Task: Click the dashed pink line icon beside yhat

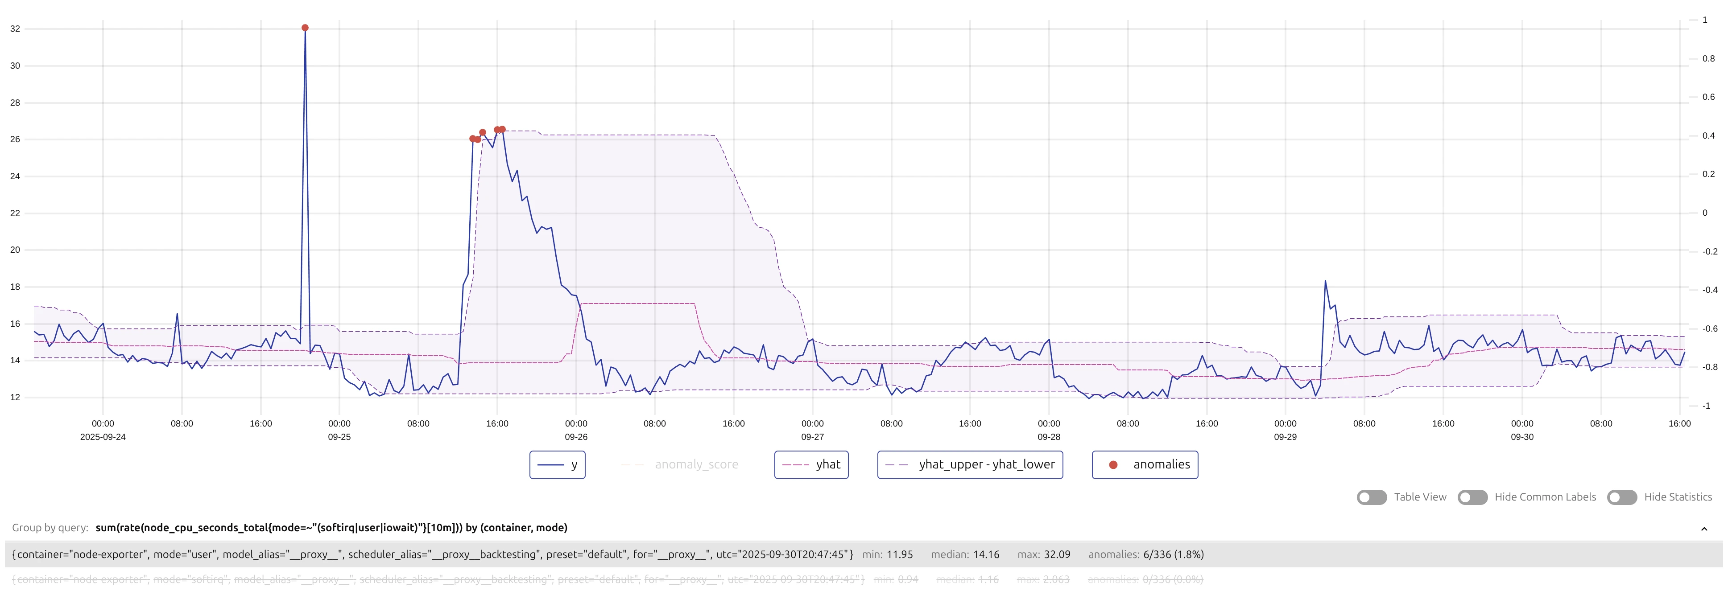Action: pos(796,465)
